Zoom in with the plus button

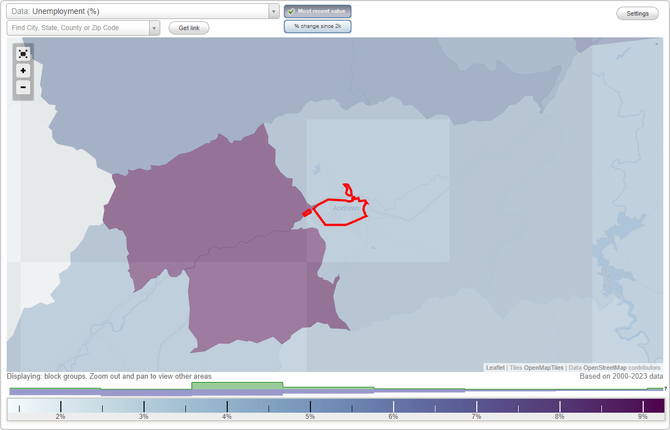[x=23, y=70]
